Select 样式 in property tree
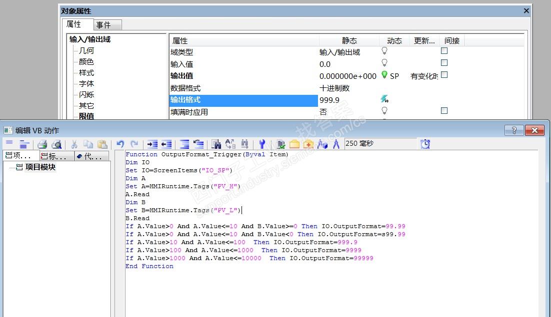 [x=86, y=72]
